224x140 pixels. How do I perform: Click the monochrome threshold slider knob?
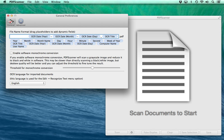[x=92, y=68]
